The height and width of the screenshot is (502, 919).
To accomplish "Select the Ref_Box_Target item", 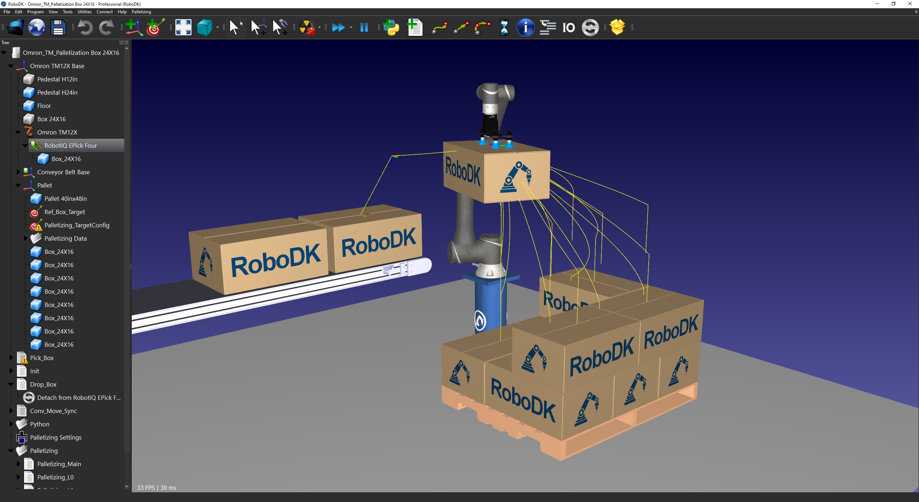I will point(65,212).
